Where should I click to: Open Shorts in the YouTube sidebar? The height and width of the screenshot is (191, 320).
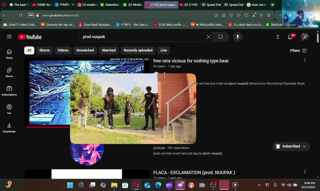coord(9,72)
